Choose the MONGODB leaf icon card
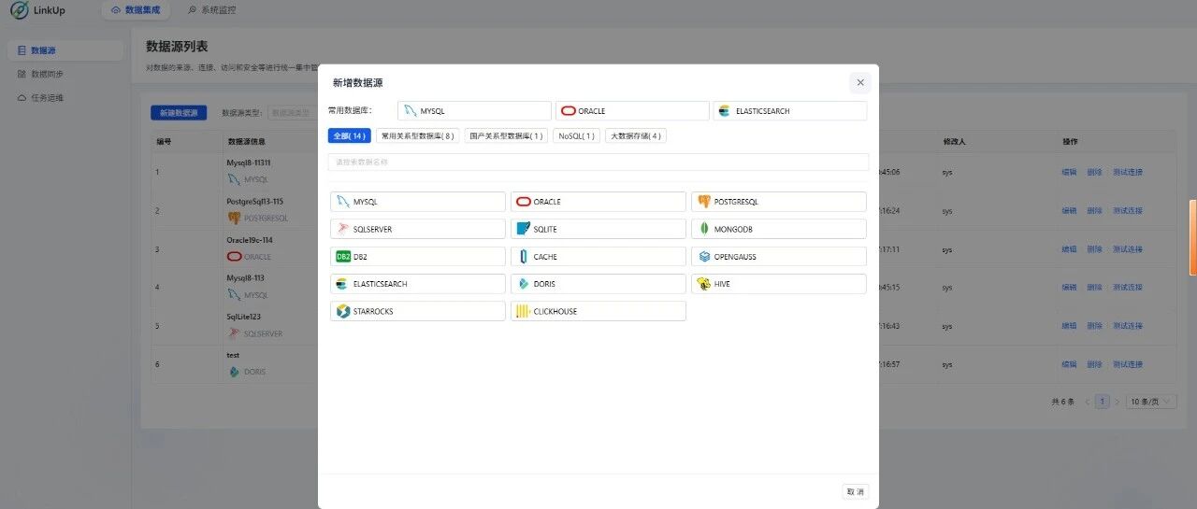Image resolution: width=1197 pixels, height=509 pixels. coord(779,229)
